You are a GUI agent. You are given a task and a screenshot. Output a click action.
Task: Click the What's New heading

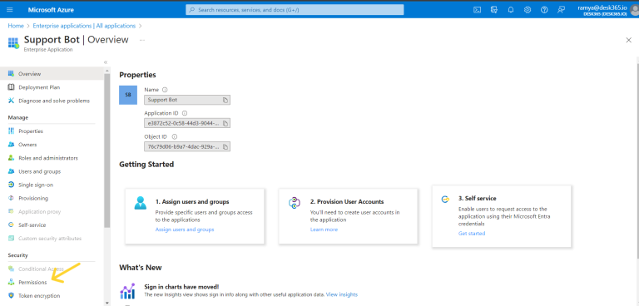click(140, 268)
